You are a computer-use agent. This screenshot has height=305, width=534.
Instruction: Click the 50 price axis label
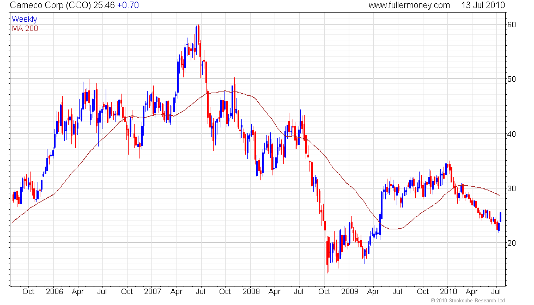[512, 79]
